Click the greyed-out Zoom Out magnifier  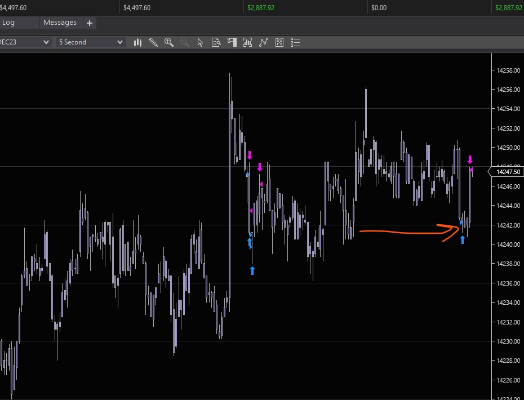[x=184, y=42]
